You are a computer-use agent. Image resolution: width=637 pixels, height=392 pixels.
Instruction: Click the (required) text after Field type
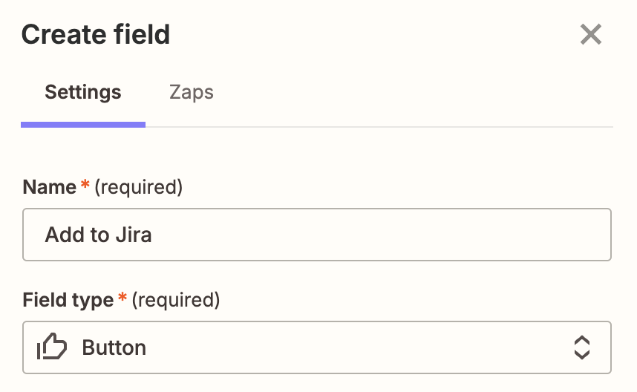pos(177,300)
